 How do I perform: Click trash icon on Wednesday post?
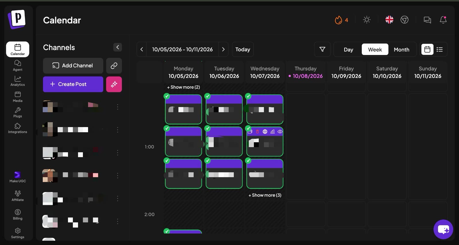coord(257,132)
